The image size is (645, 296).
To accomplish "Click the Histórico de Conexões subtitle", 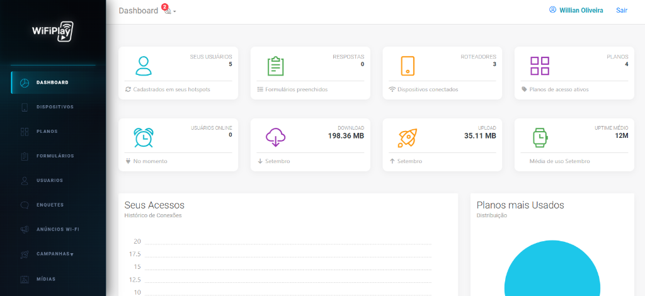I will [152, 215].
